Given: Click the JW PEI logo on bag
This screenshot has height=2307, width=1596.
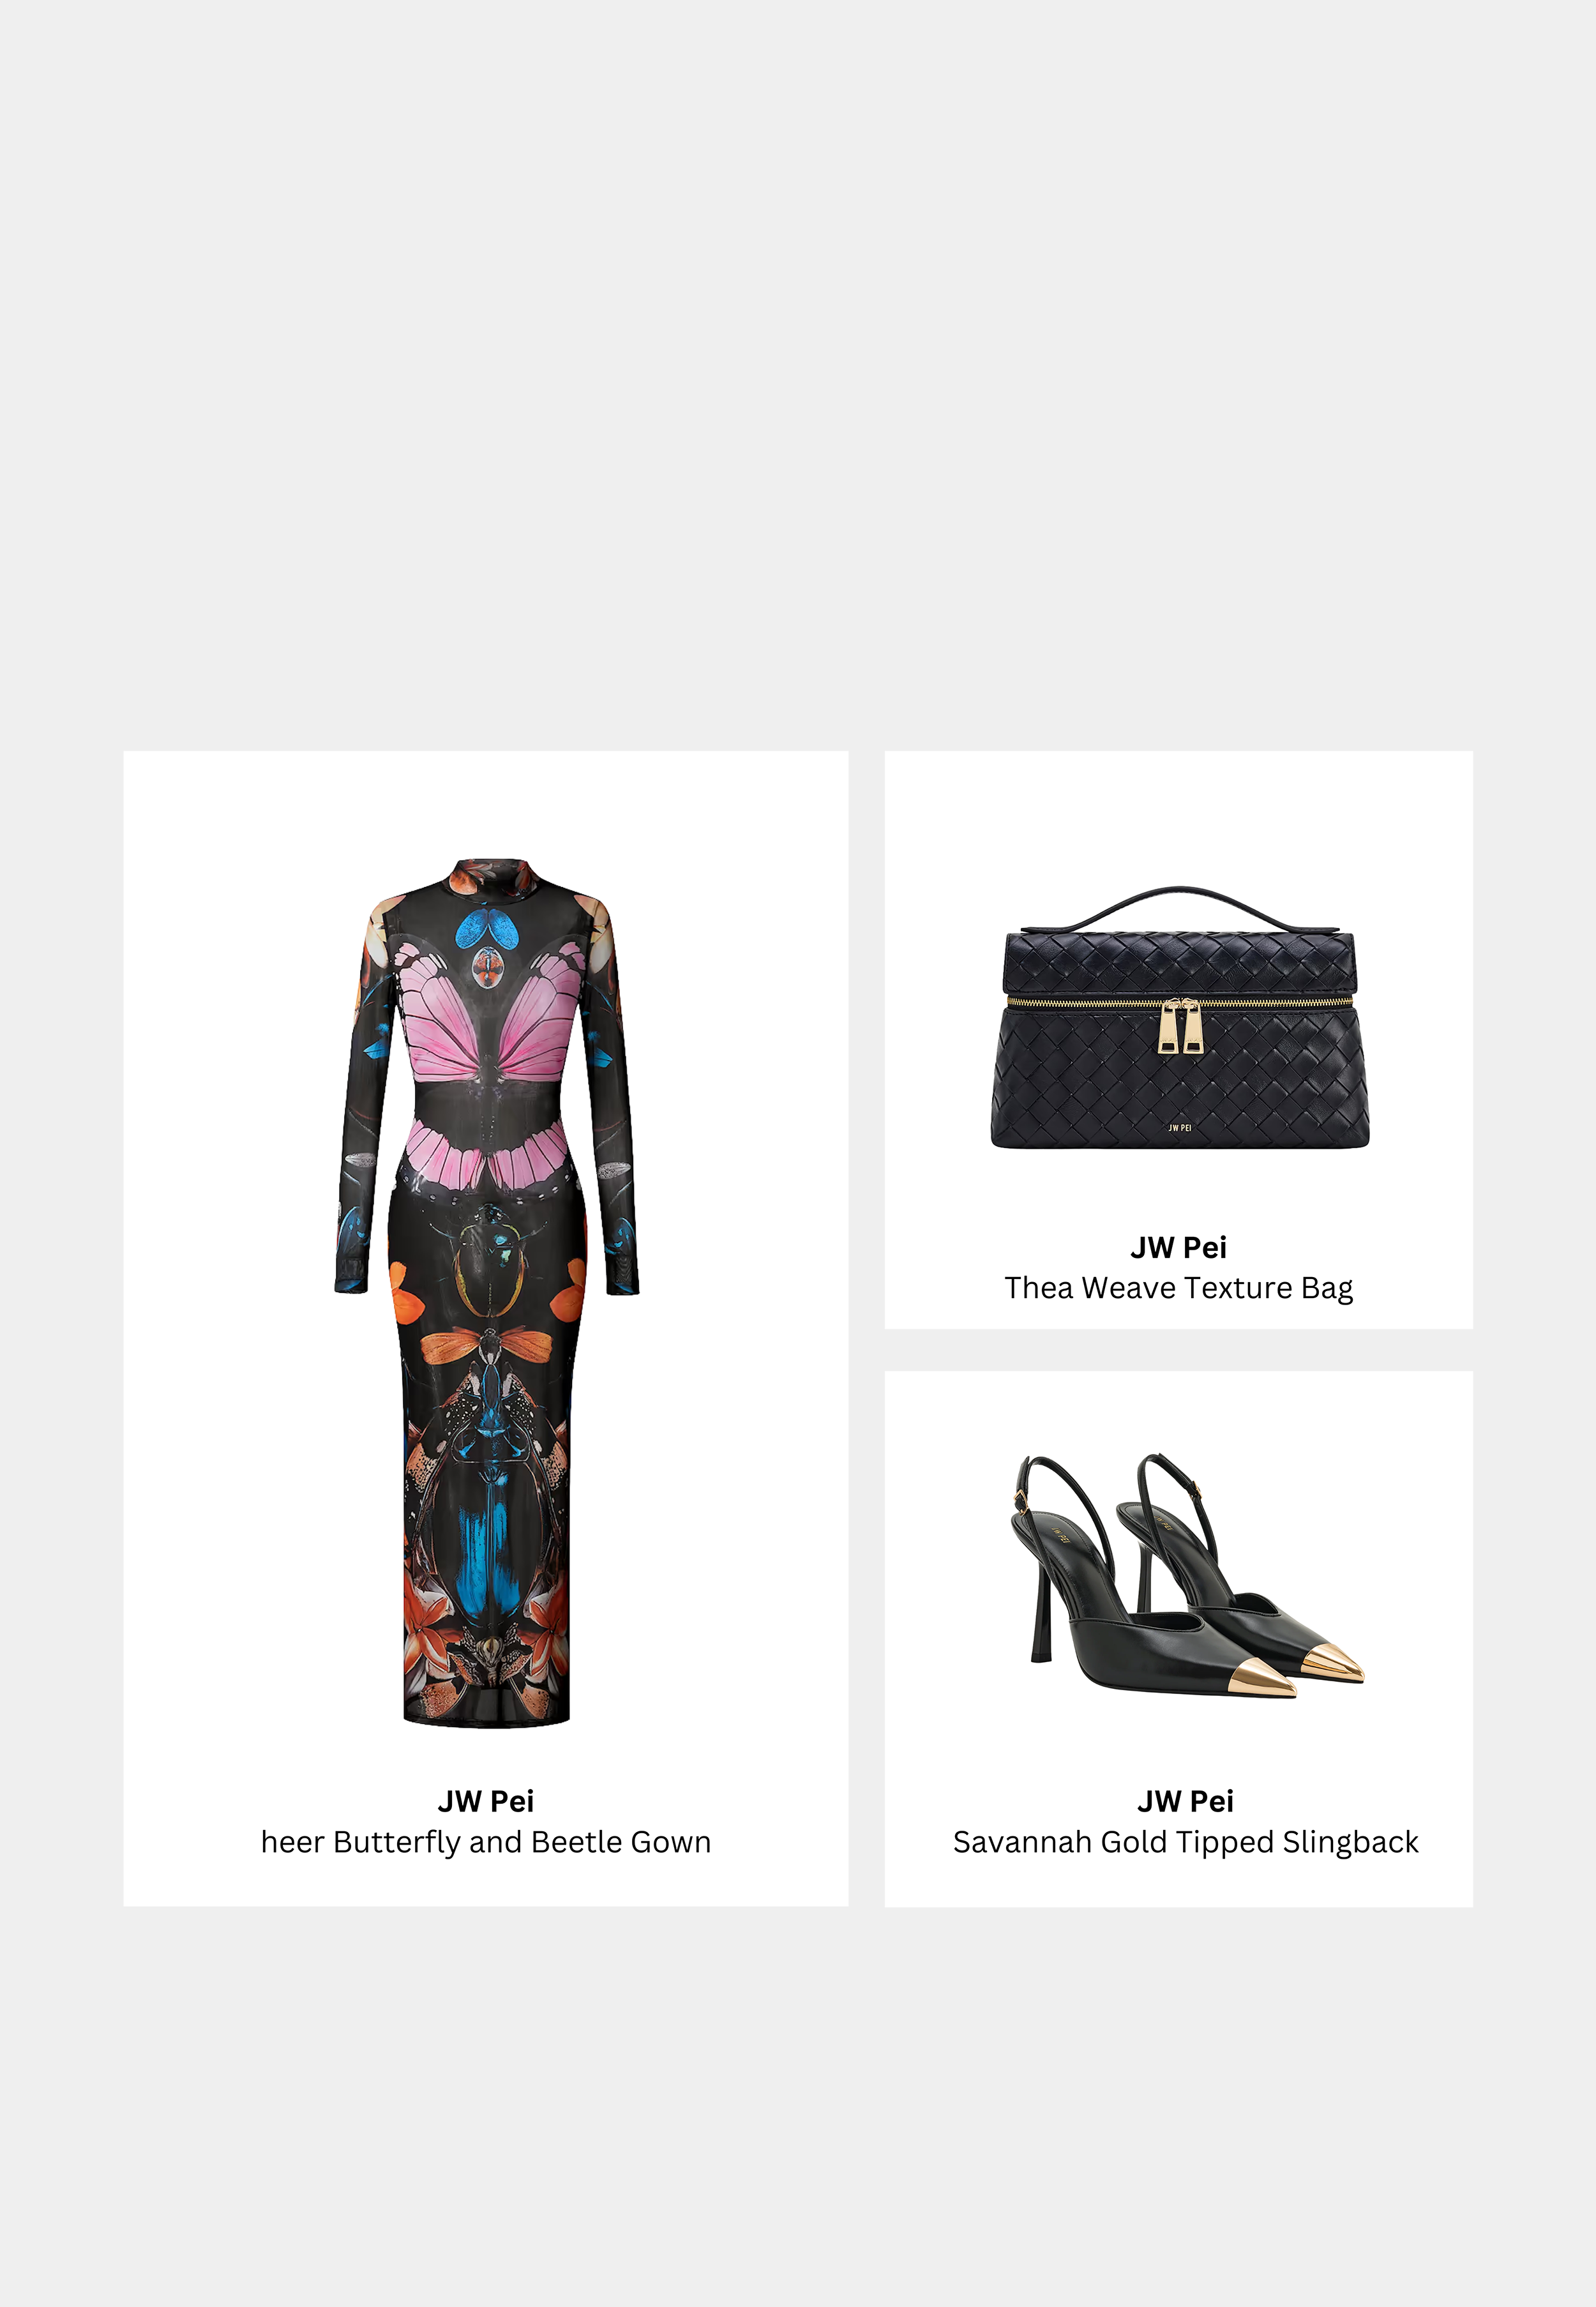Looking at the screenshot, I should point(1180,1127).
